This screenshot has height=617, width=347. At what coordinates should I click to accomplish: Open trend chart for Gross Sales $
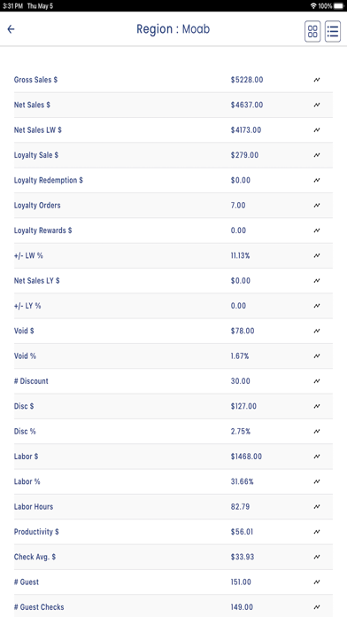[317, 80]
